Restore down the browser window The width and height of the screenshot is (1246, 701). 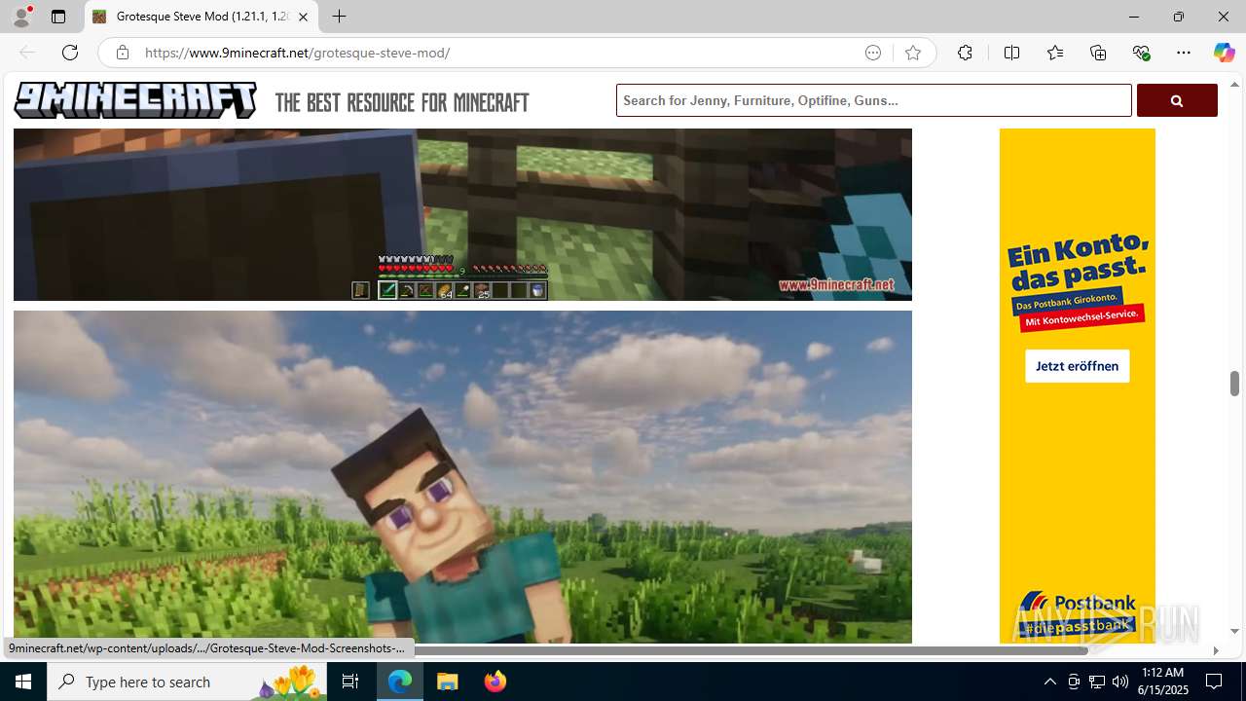(1178, 17)
